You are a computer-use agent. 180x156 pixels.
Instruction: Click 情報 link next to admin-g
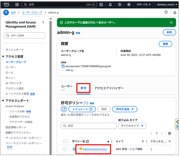[78, 33]
